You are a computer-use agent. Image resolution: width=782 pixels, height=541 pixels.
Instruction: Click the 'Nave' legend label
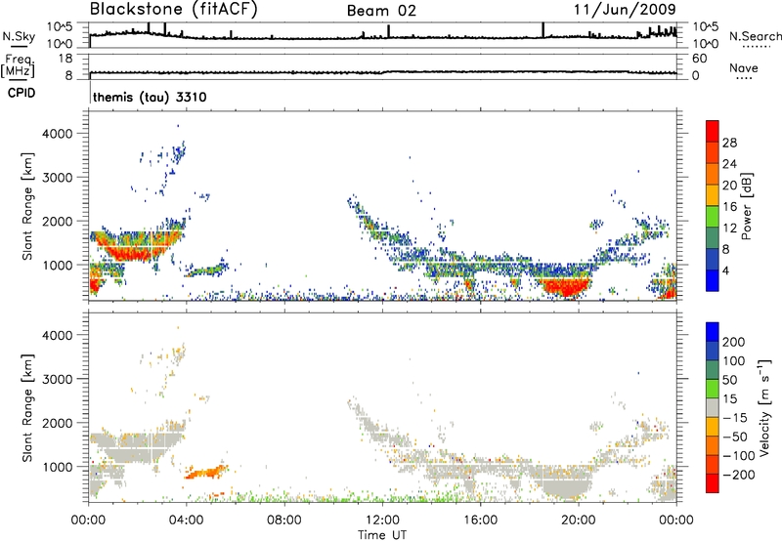coord(744,67)
